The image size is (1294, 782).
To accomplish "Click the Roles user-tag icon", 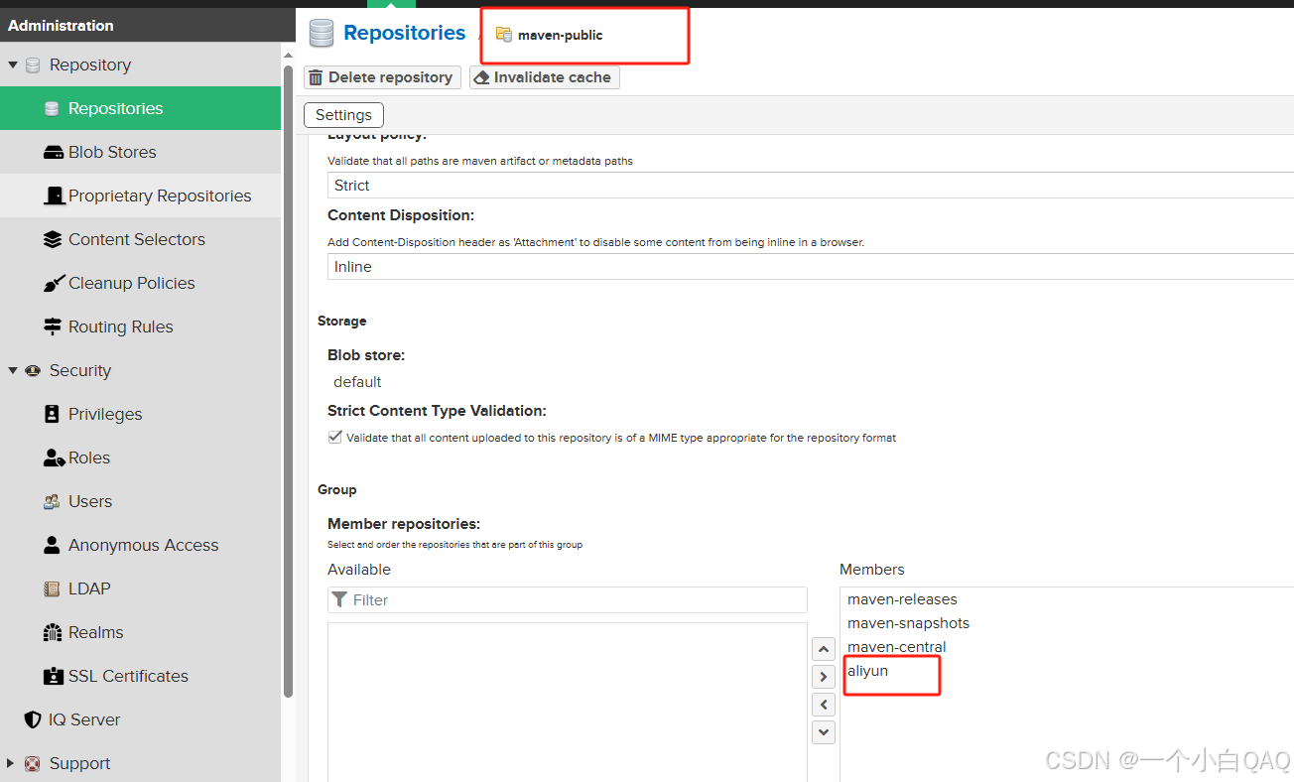I will (54, 458).
